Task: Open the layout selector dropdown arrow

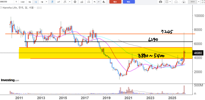Action: 170,2
